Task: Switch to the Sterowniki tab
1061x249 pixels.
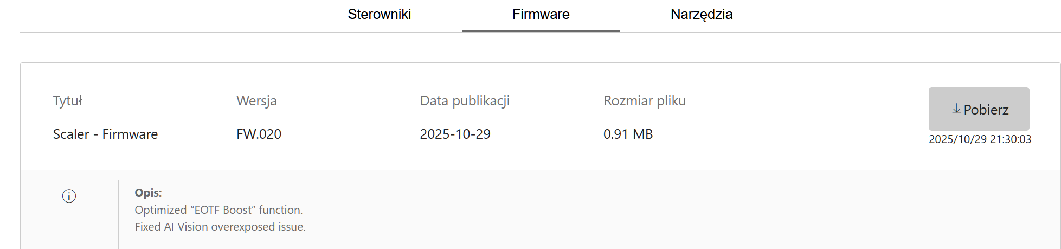Action: 379,14
